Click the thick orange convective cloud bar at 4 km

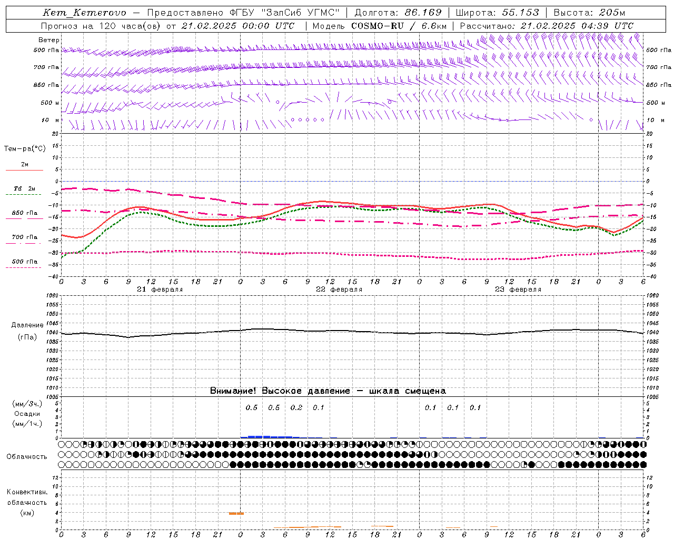(236, 513)
